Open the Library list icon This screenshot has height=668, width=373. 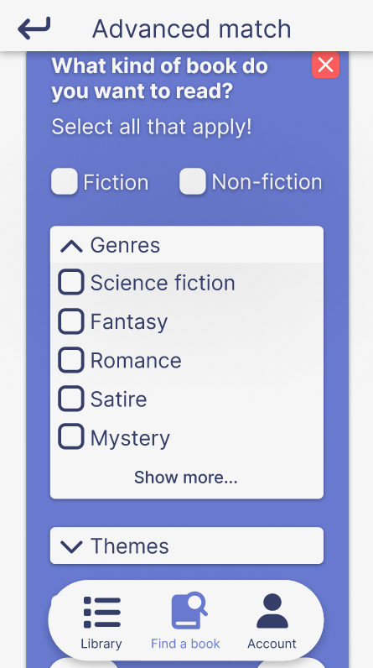[102, 612]
